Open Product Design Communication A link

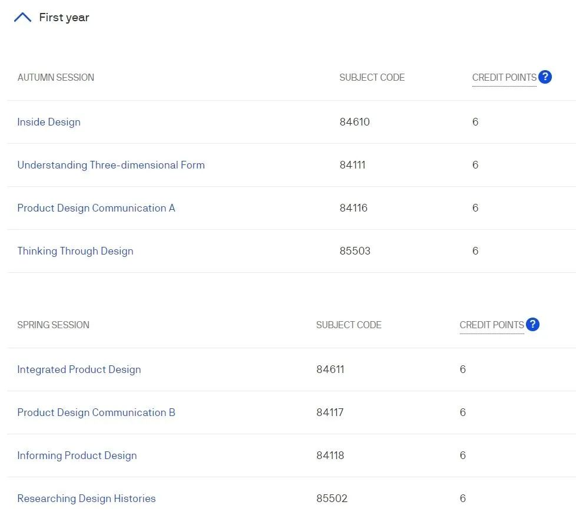(96, 208)
